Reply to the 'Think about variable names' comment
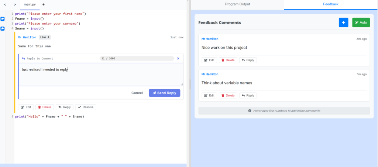378x167 pixels. coord(248,95)
